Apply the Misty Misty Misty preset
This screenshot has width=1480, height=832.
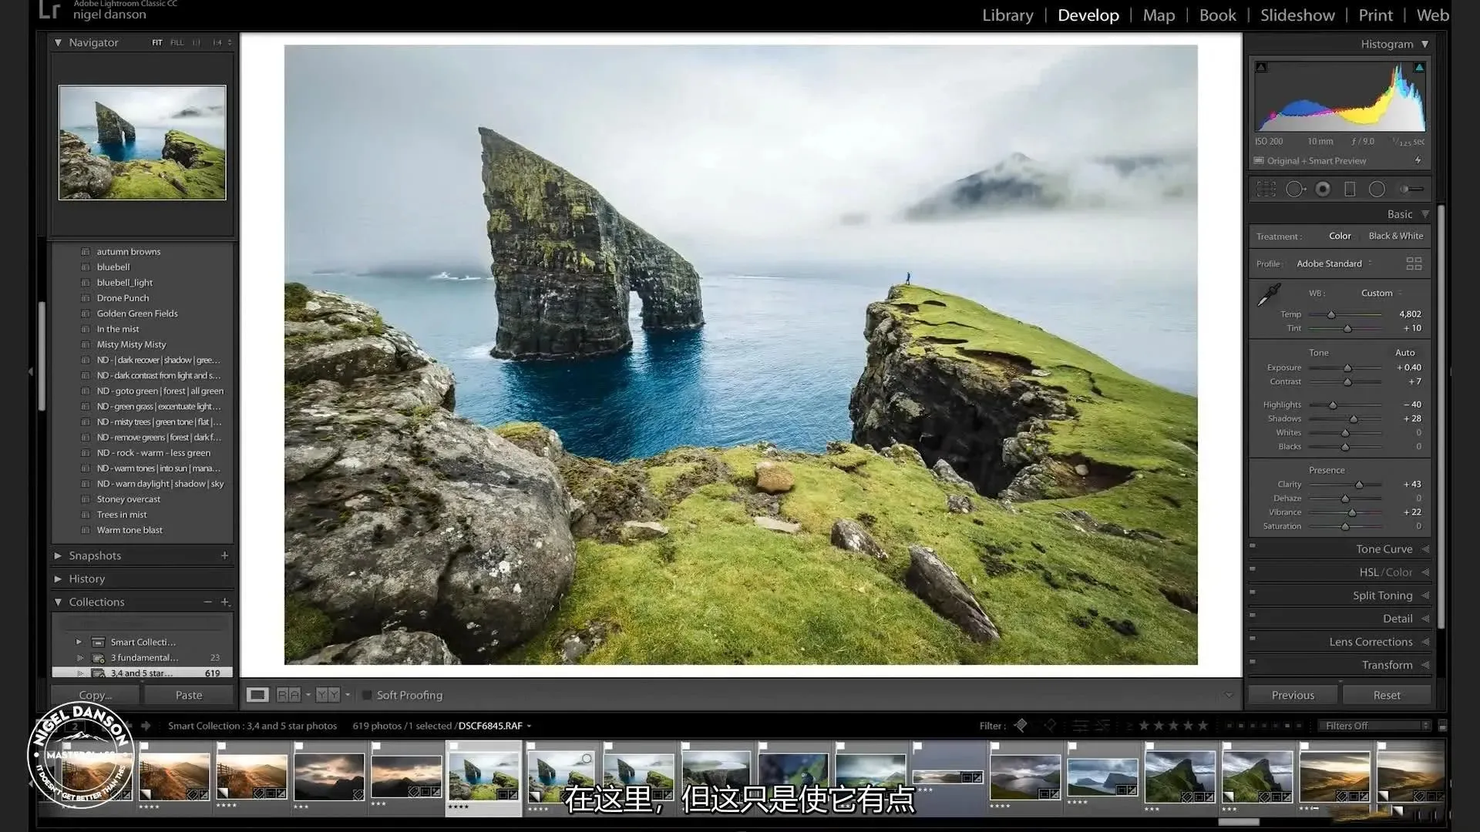[131, 344]
